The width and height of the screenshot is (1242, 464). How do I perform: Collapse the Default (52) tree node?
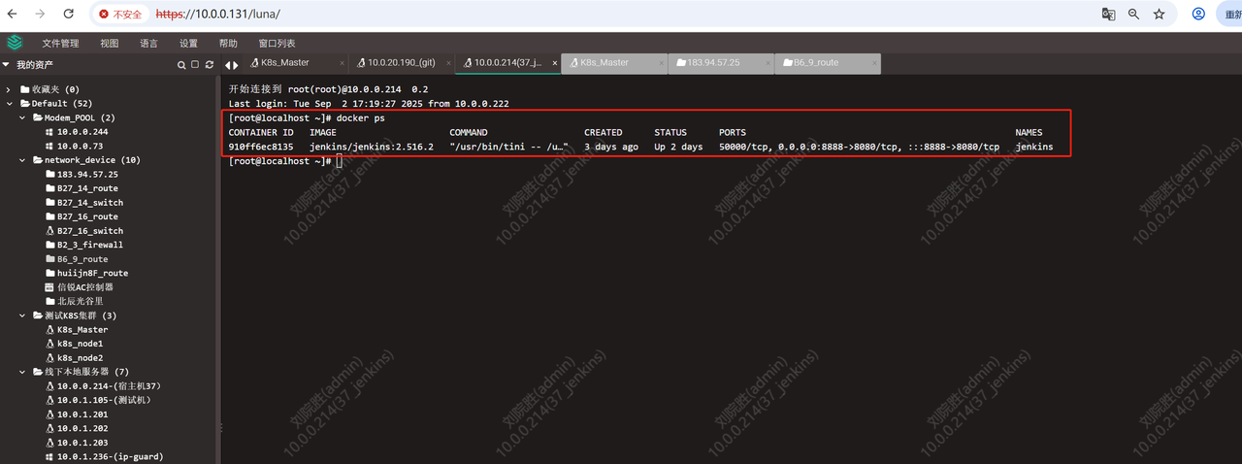coord(9,103)
